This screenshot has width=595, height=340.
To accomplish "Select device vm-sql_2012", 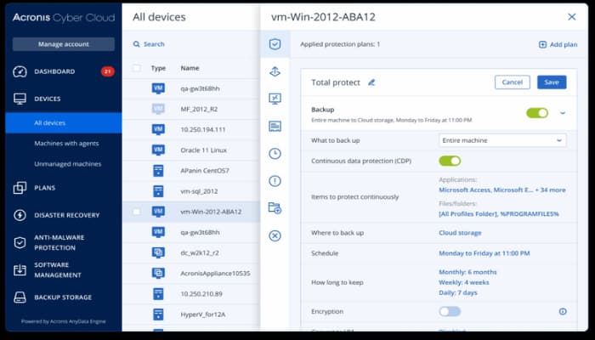I will click(199, 191).
